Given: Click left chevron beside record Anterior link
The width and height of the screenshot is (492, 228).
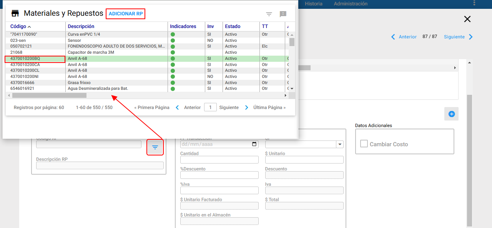Looking at the screenshot, I should (x=393, y=37).
